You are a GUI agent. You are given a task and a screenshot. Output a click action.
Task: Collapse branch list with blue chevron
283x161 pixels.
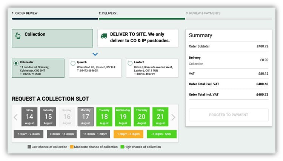tap(95, 54)
